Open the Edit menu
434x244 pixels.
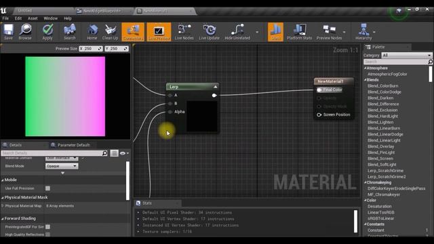click(18, 18)
